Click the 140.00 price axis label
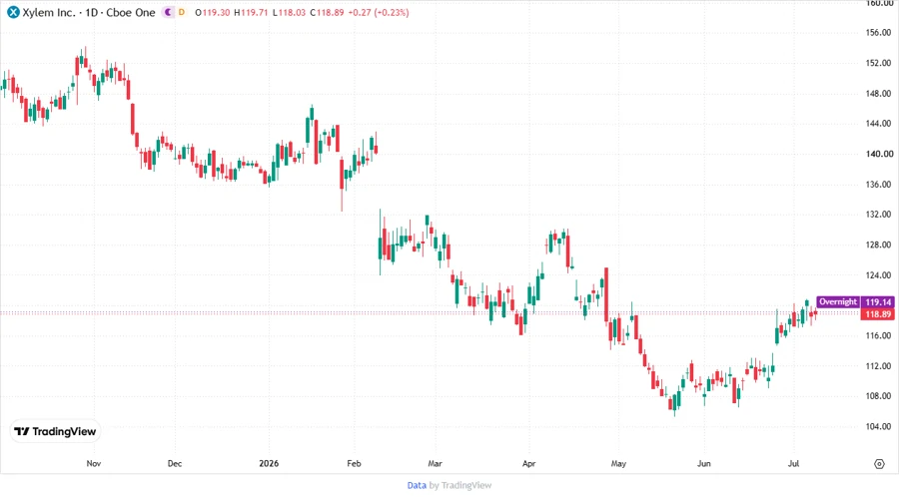 [x=879, y=154]
